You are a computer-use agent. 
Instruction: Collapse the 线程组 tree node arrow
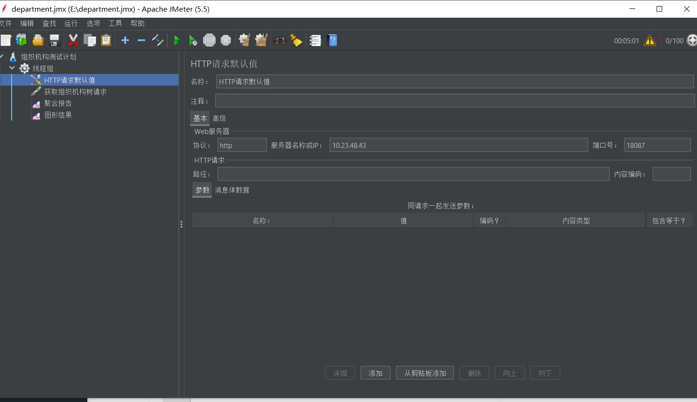coord(13,68)
